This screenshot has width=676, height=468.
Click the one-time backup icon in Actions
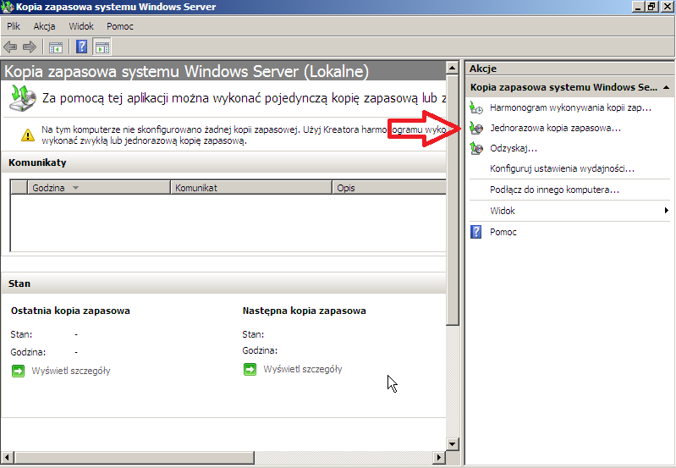[476, 128]
